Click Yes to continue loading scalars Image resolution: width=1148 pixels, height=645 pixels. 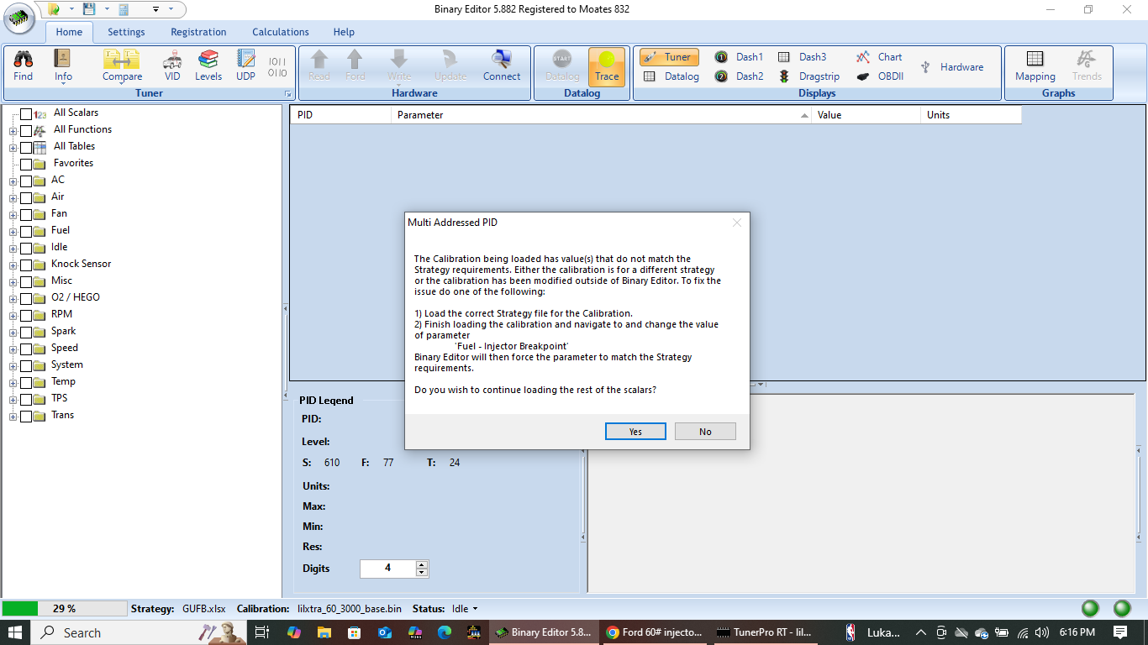coord(635,431)
